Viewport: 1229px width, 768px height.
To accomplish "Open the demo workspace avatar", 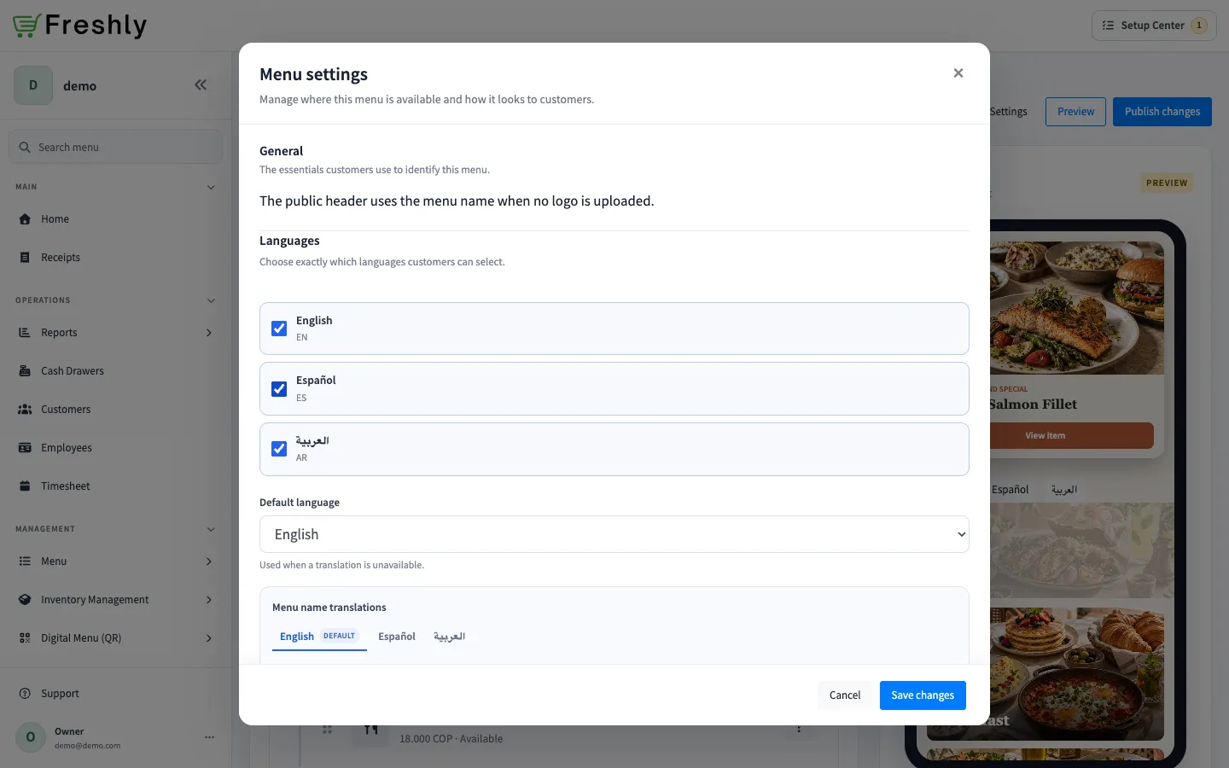I will 33,85.
